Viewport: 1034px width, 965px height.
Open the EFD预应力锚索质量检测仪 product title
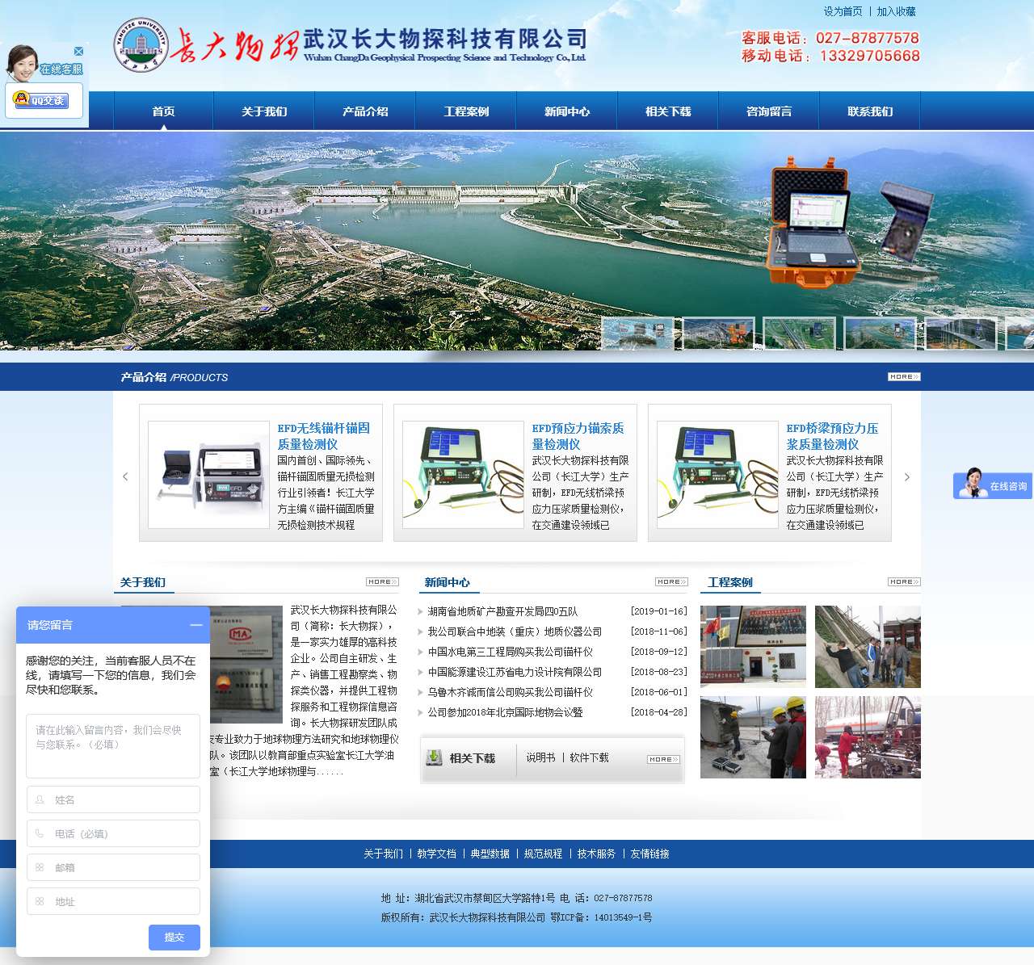tap(578, 436)
